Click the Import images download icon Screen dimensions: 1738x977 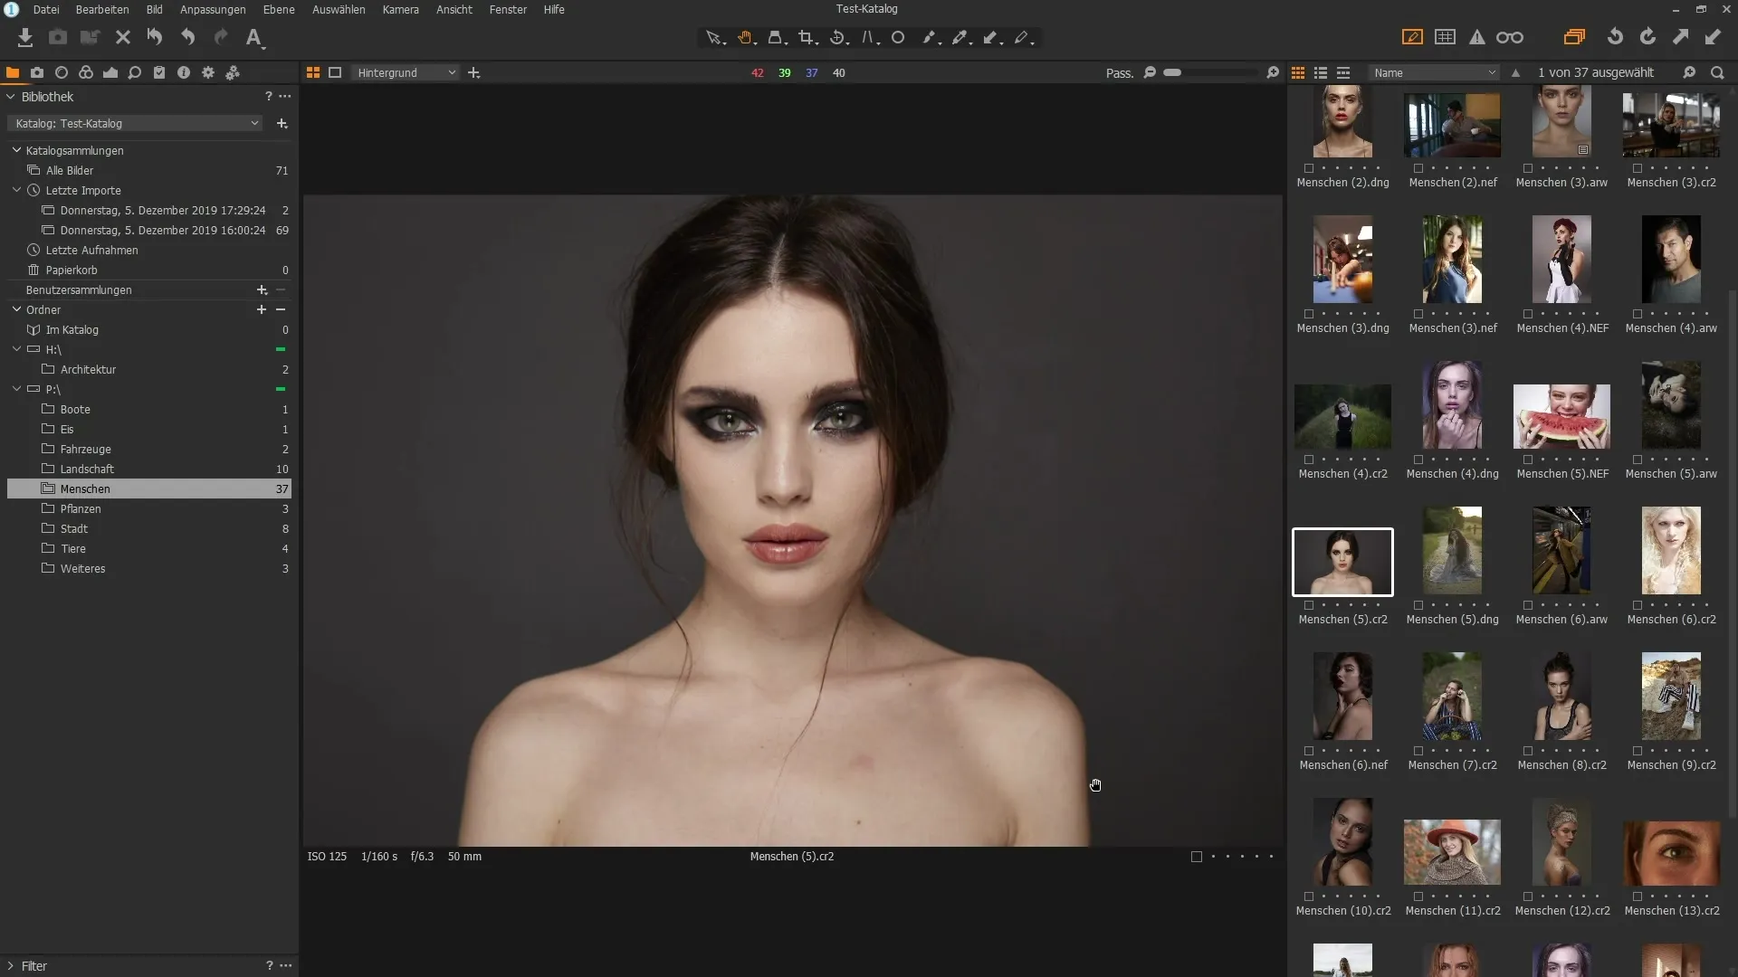pos(25,37)
